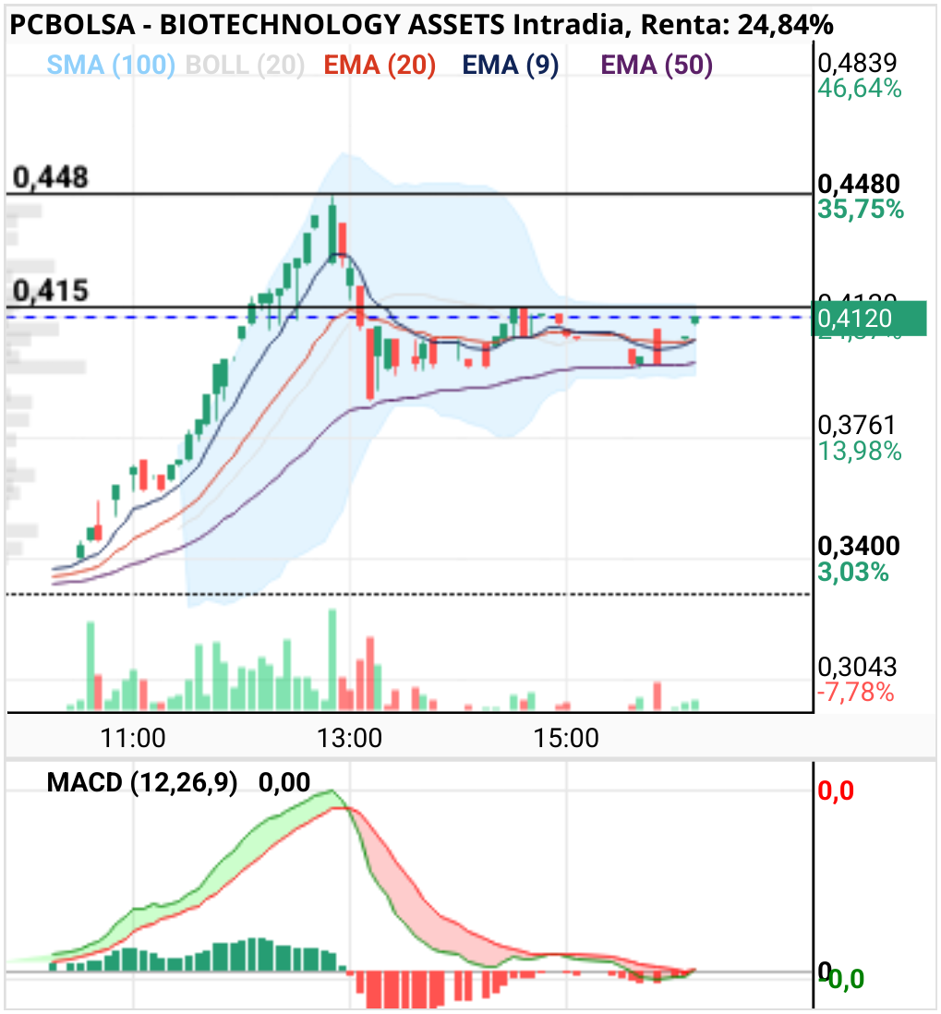Click the 0,3400 price axis value
The height and width of the screenshot is (1014, 941).
pyautogui.click(x=859, y=547)
